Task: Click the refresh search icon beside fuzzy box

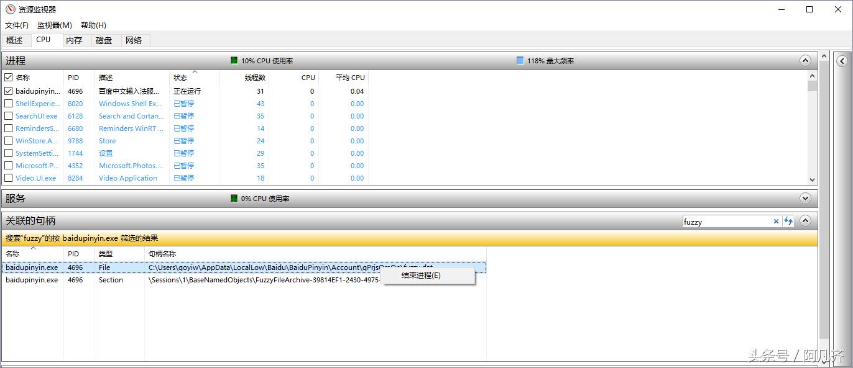Action: 788,221
